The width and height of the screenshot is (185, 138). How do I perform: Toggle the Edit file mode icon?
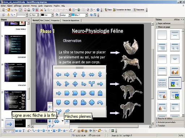coord(21,10)
